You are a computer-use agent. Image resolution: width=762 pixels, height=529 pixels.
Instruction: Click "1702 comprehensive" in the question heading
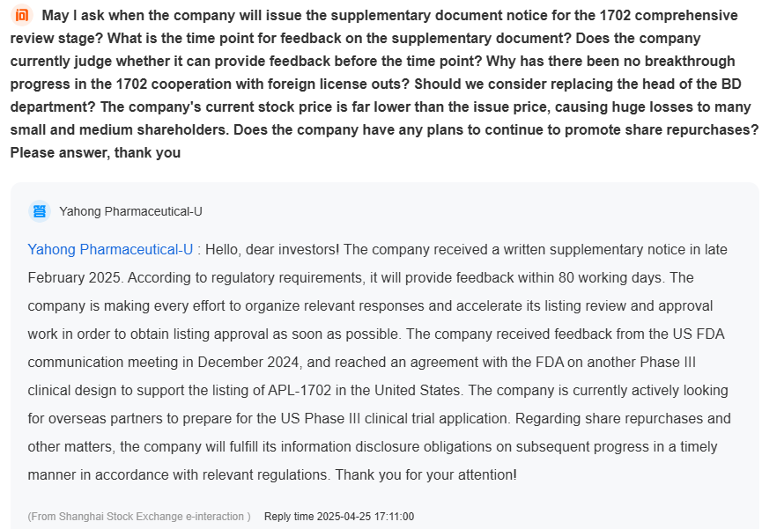point(669,15)
